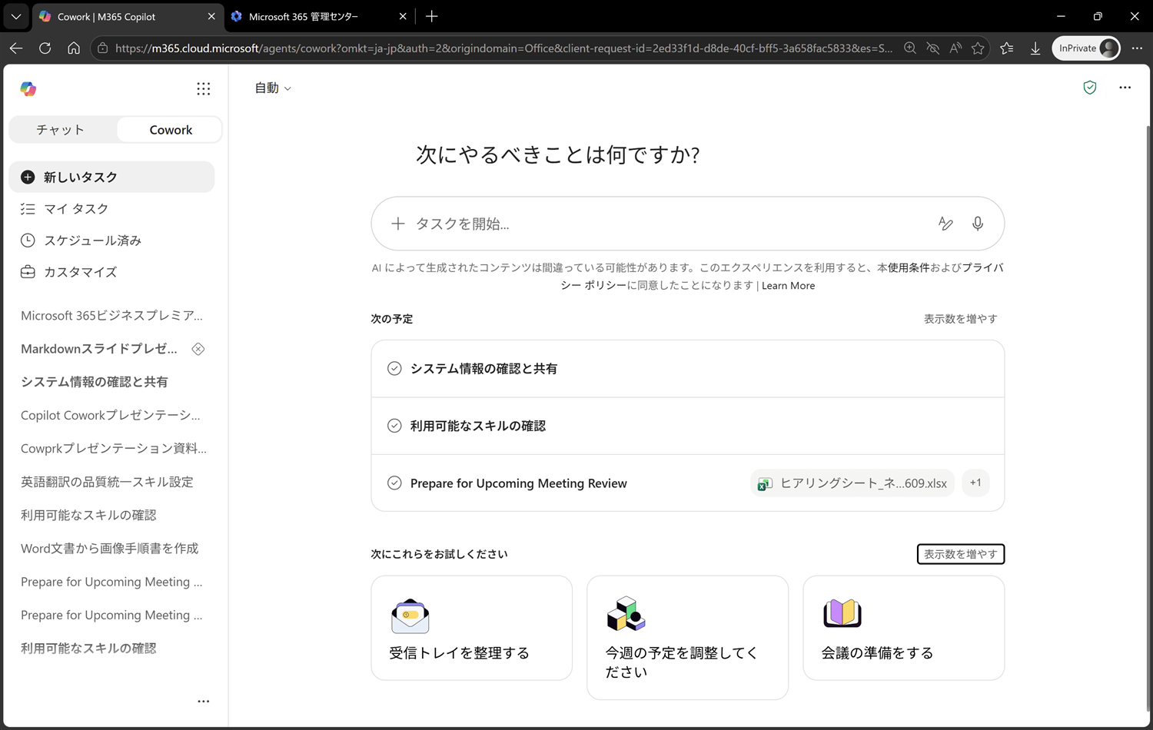This screenshot has height=730, width=1153.
Task: Open Cowprkプレゼンテーション資料... history item
Action: click(x=114, y=449)
